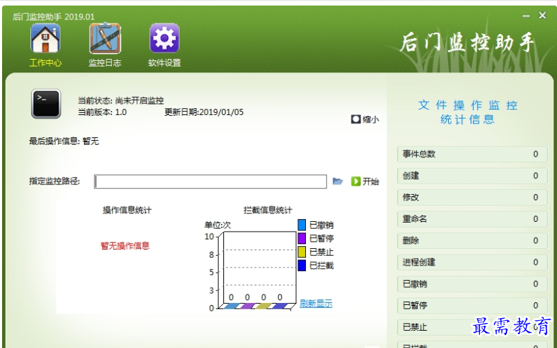
Task: Click the 创建 statistics row
Action: pos(472,176)
